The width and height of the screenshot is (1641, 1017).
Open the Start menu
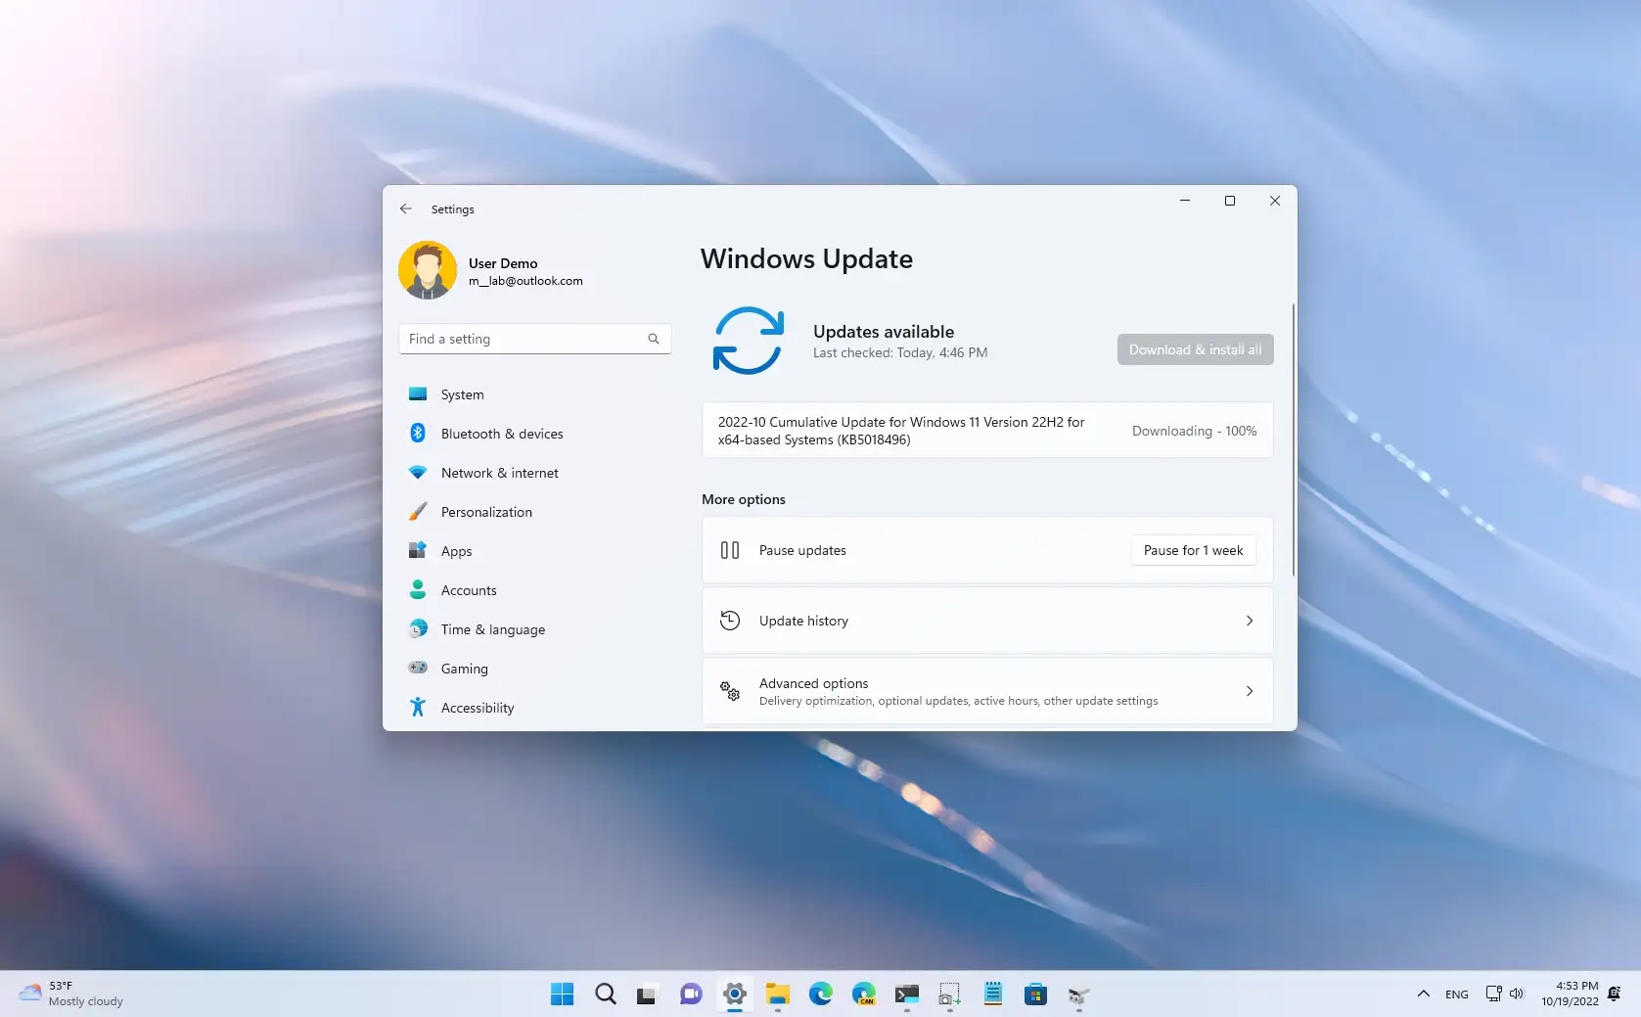[562, 994]
